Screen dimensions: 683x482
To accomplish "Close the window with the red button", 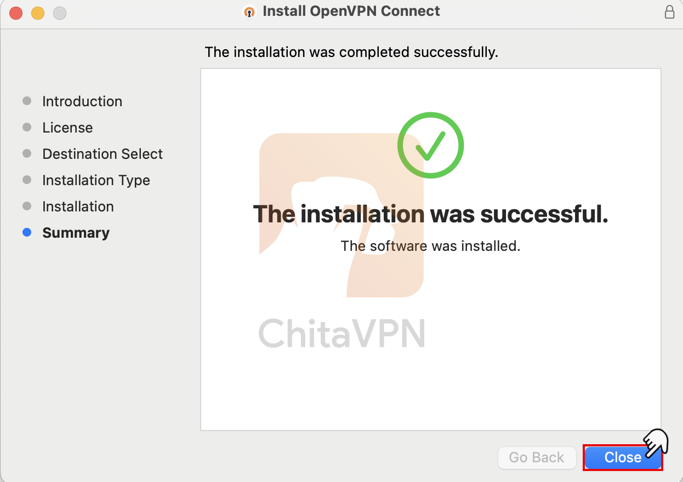I will point(16,13).
